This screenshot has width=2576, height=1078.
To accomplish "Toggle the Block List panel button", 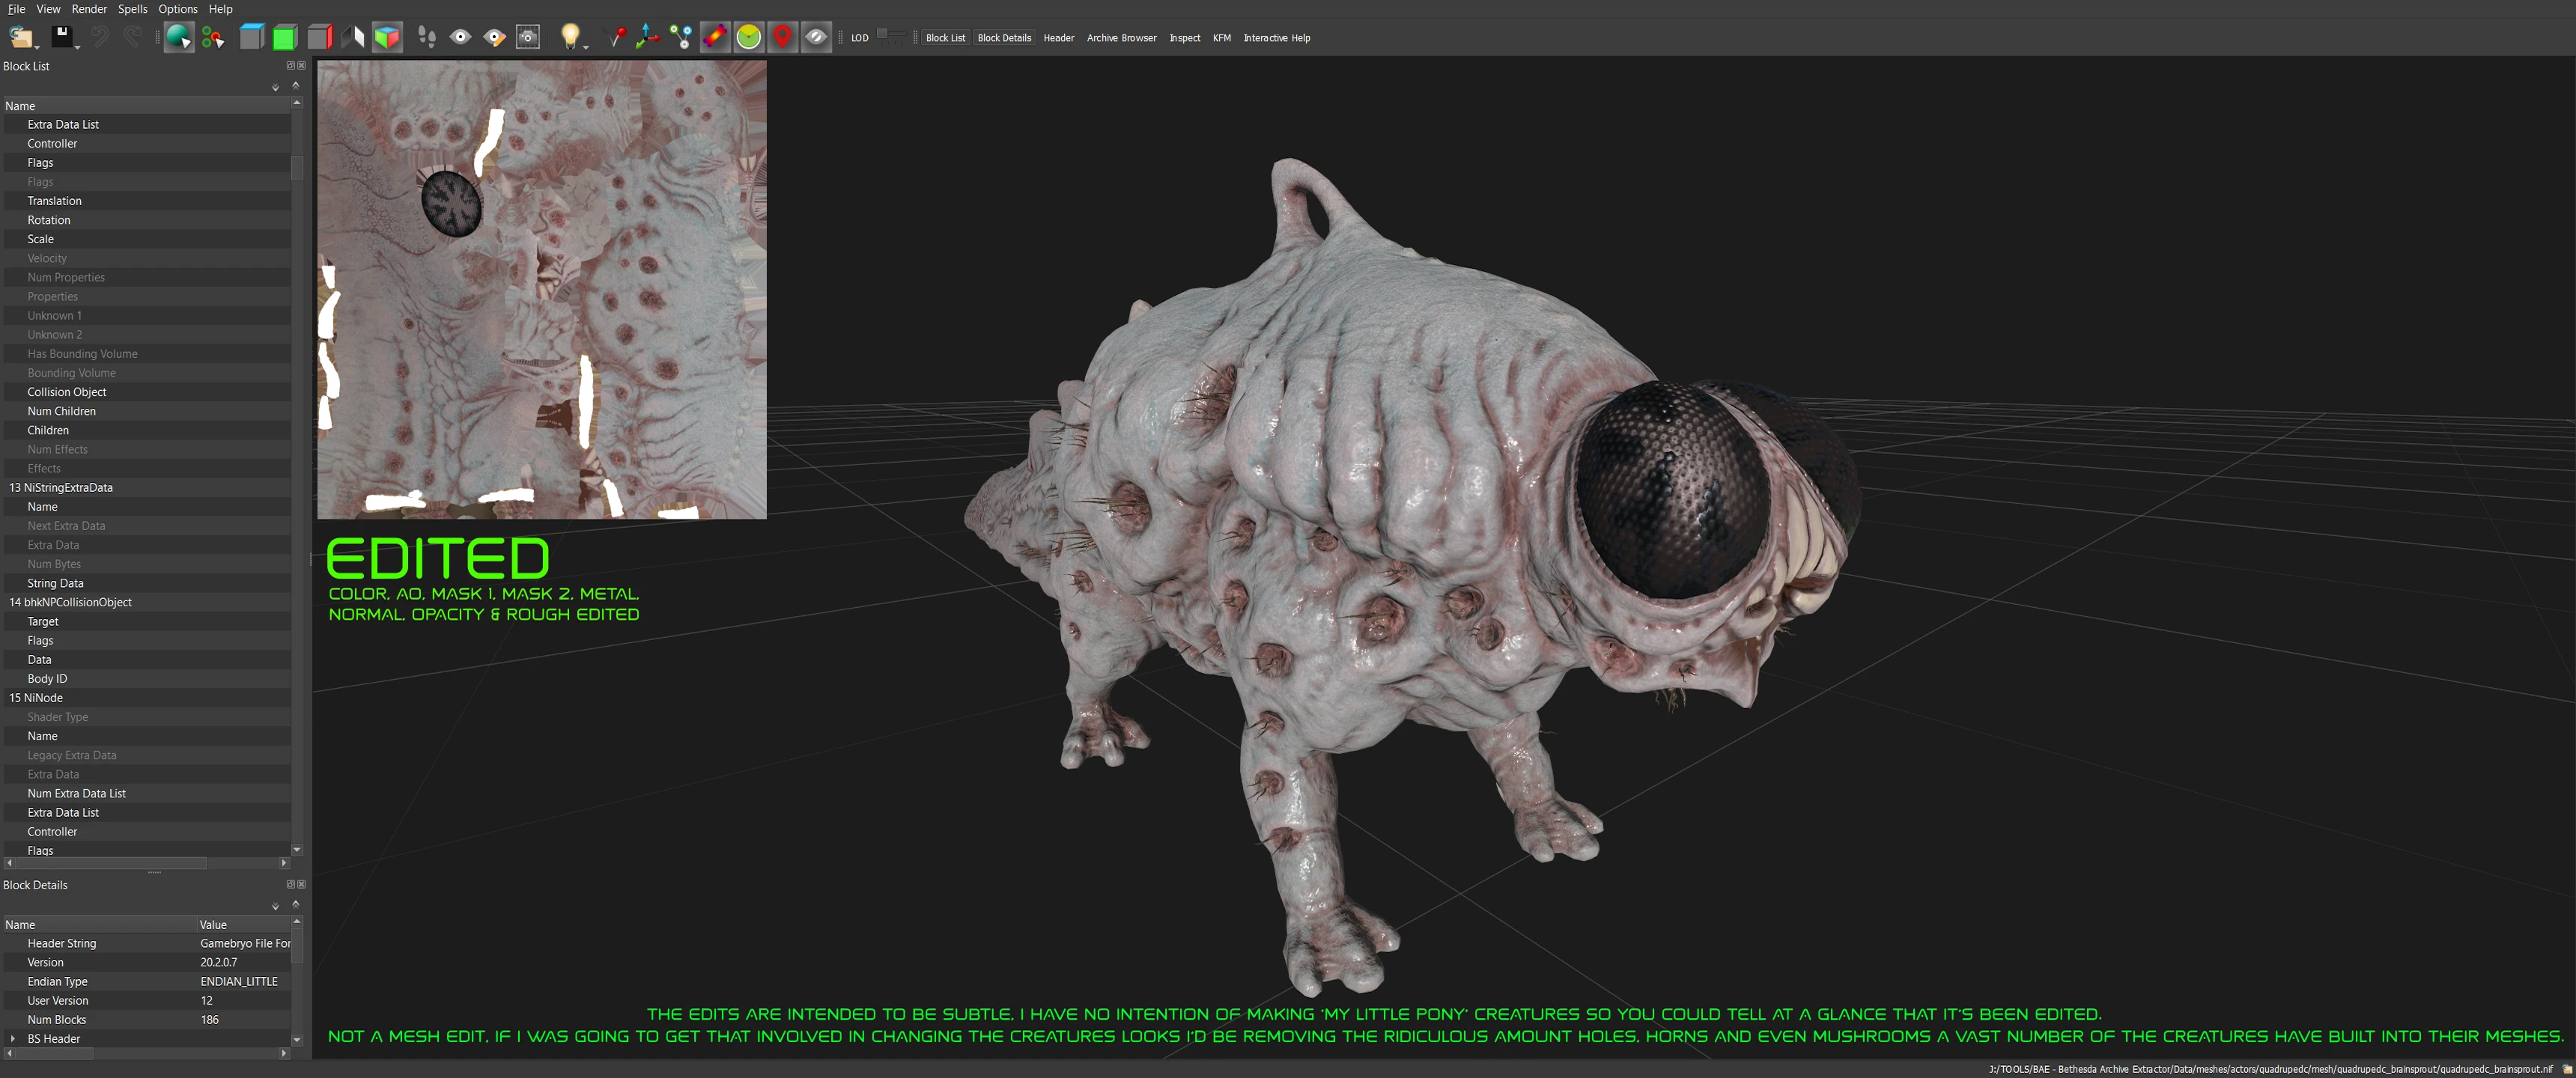I will coord(945,38).
